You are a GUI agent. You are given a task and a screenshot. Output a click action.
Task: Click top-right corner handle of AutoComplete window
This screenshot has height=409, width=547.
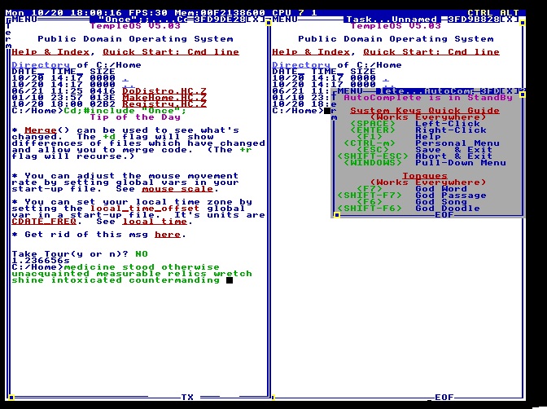pos(523,95)
